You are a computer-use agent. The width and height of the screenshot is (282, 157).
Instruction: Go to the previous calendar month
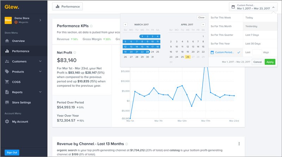(x=125, y=25)
